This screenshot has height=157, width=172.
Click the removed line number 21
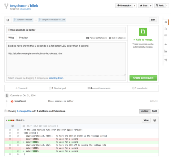click(10, 139)
